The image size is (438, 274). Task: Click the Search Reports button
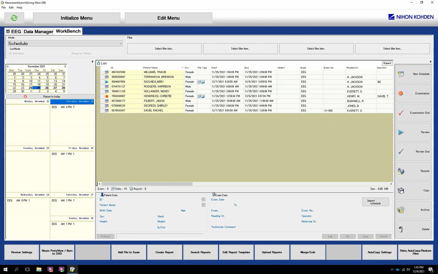(x=200, y=252)
